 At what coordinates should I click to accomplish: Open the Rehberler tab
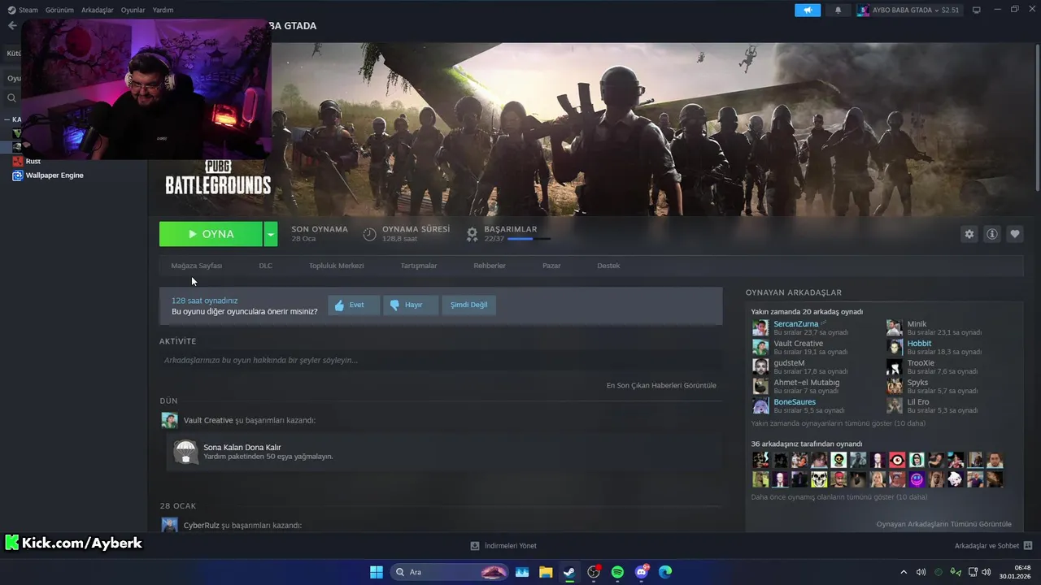click(490, 266)
